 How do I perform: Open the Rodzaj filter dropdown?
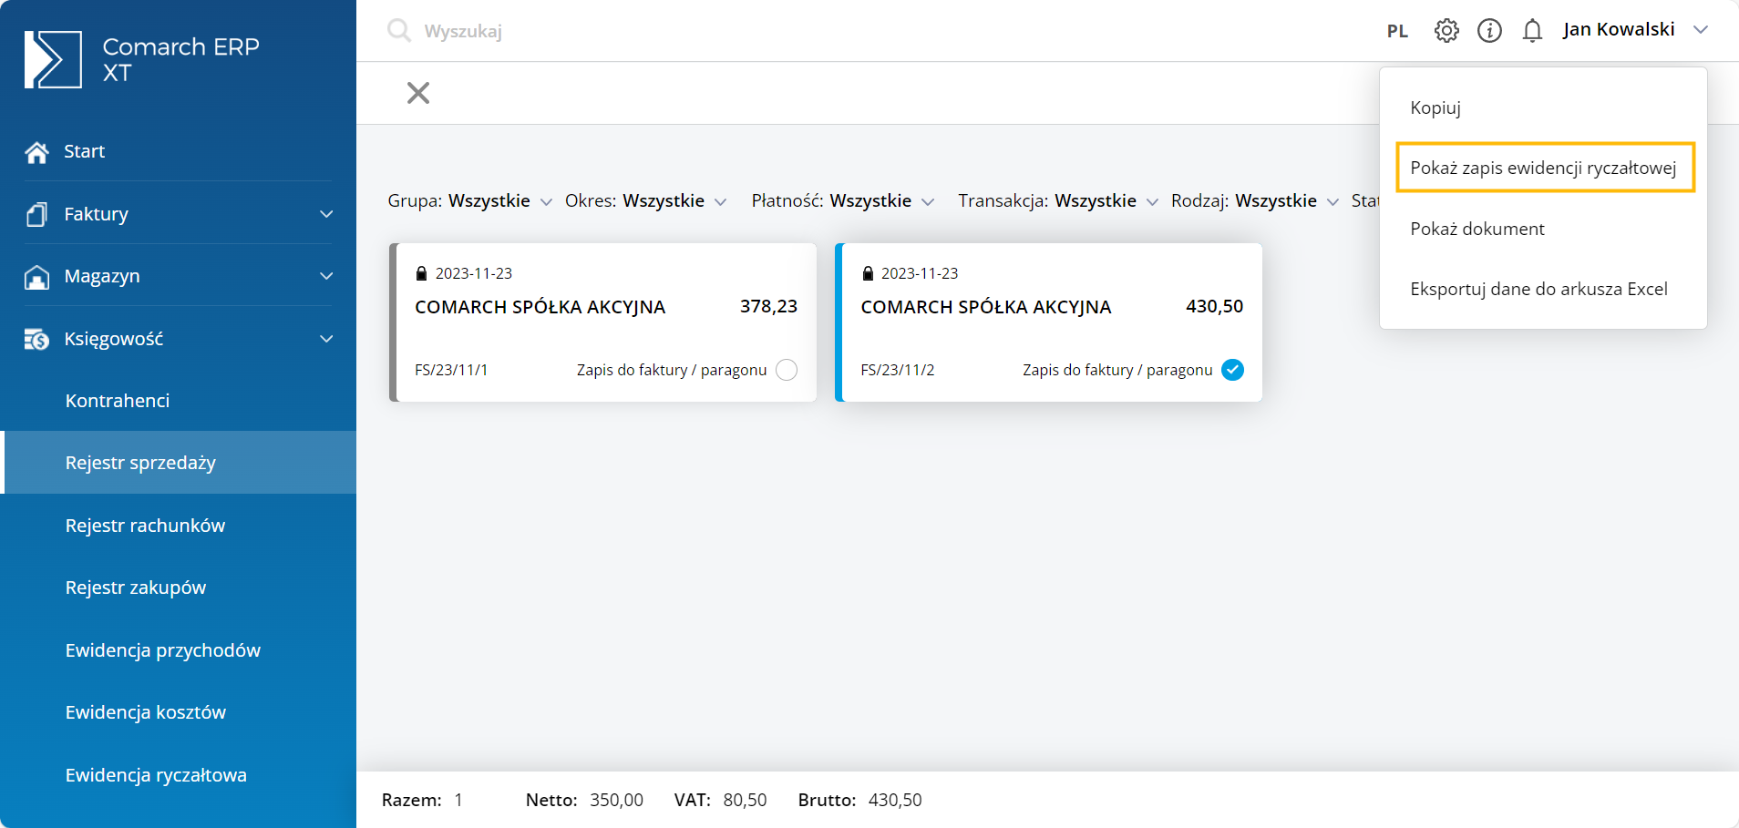(x=1254, y=200)
